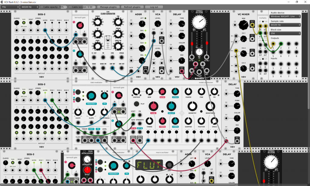The height and width of the screenshot is (186, 310).
Task: Click the macro oscillator EDIT knob
Action: pyautogui.click(x=169, y=165)
